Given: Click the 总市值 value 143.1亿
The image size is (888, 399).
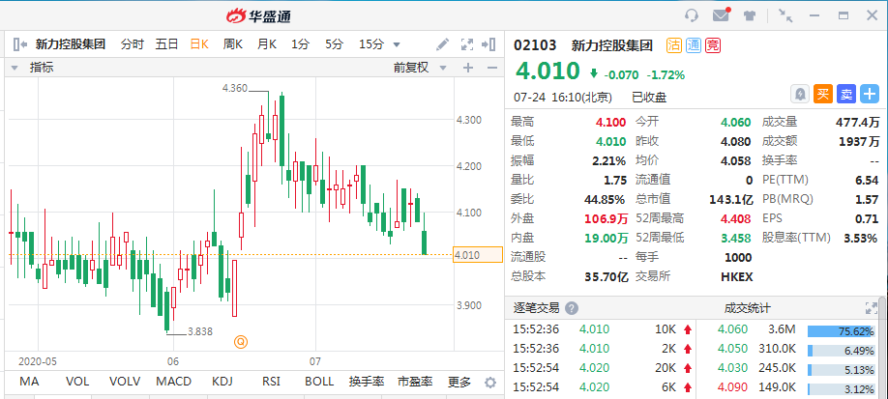Looking at the screenshot, I should 730,199.
